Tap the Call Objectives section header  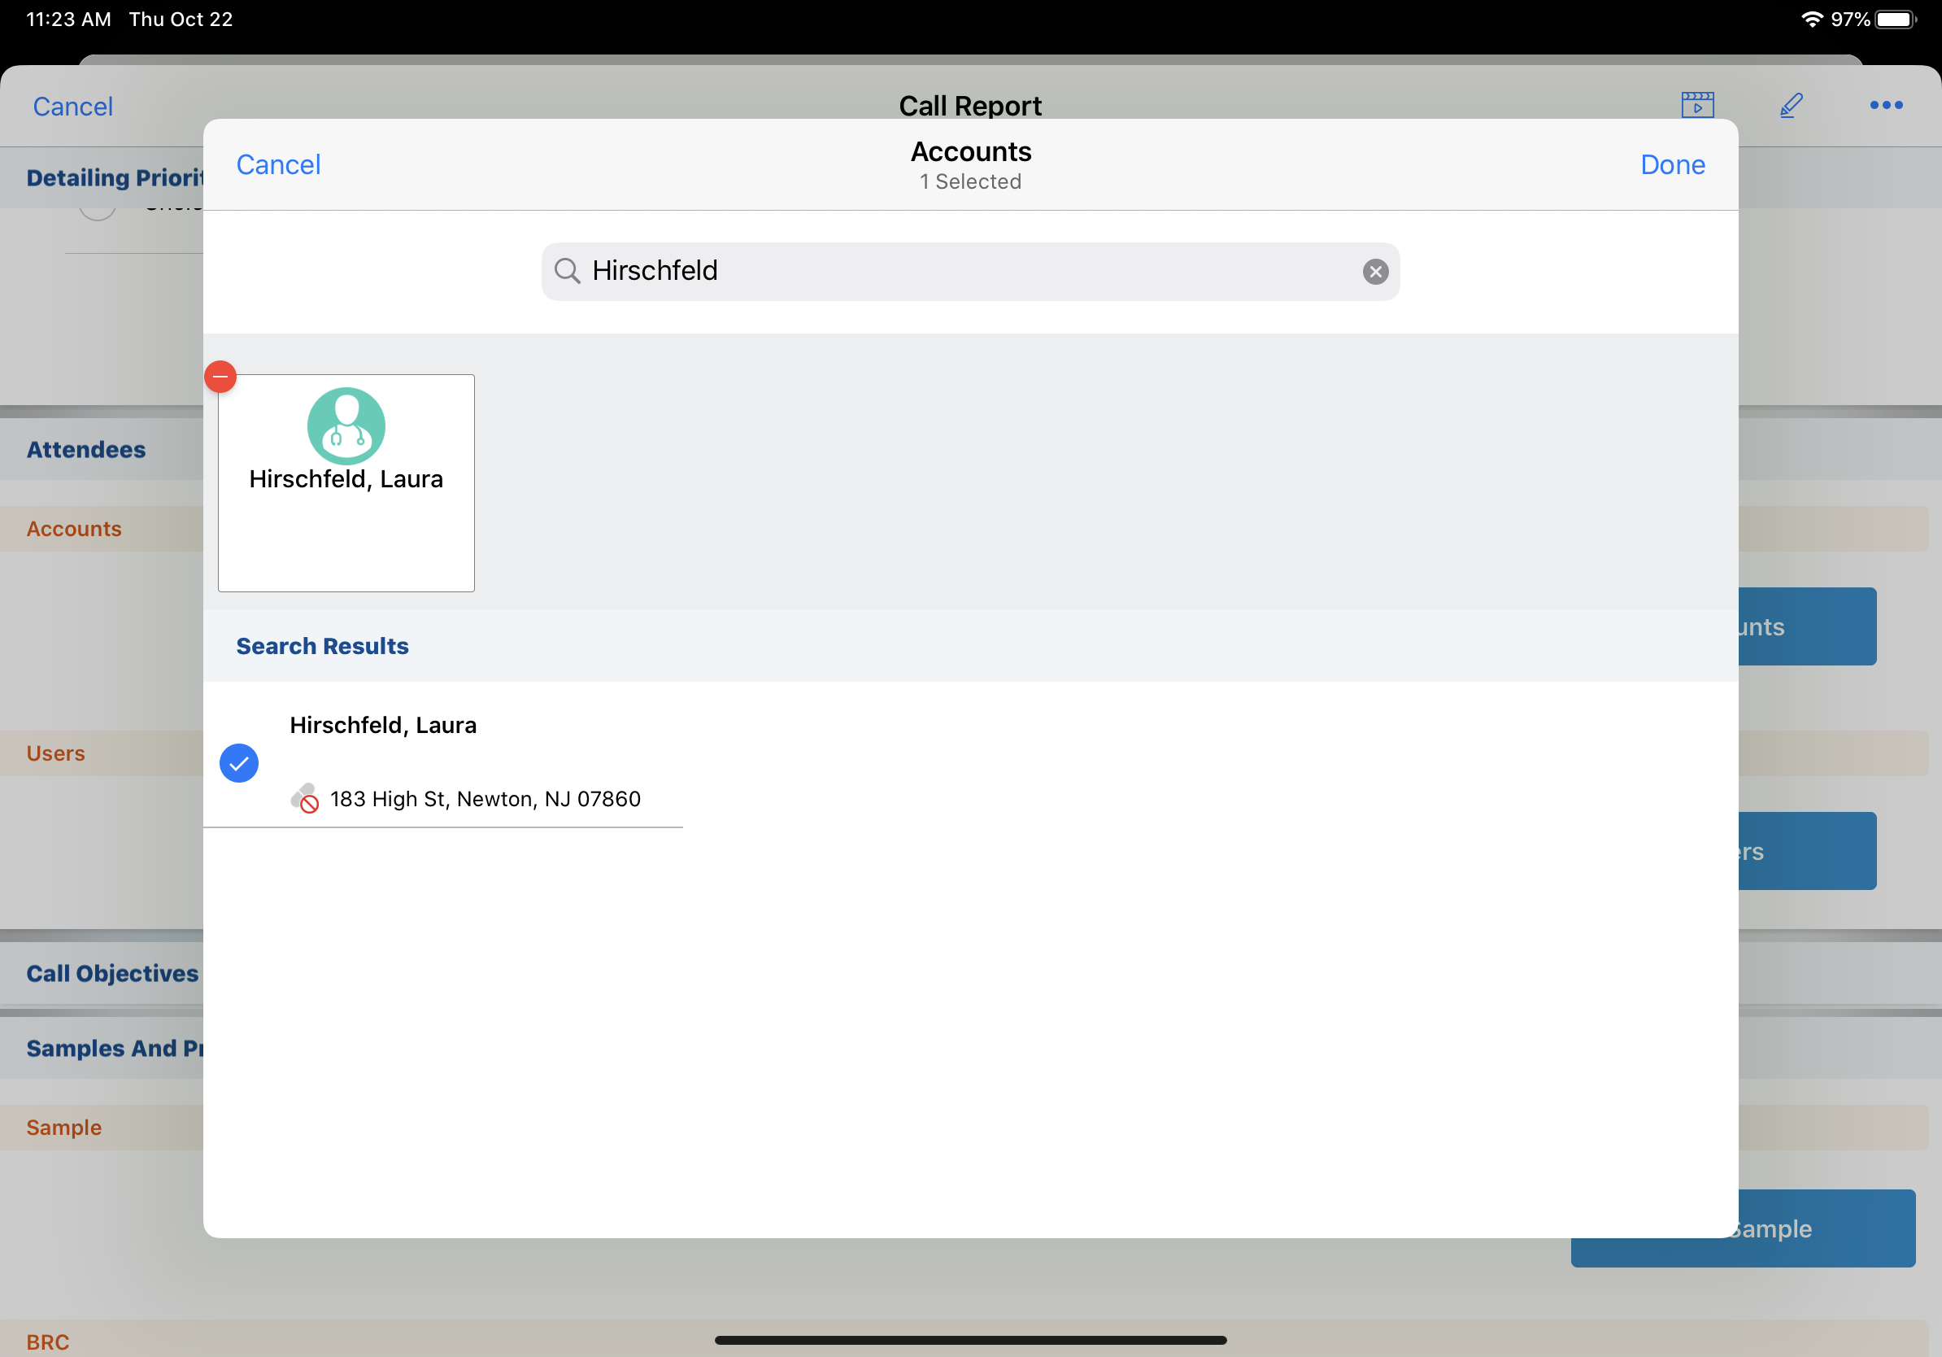111,973
